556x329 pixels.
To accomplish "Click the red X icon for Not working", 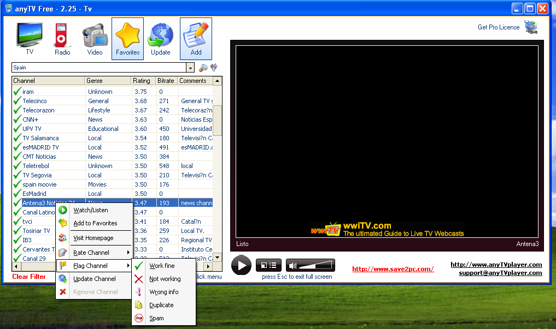I will point(139,279).
